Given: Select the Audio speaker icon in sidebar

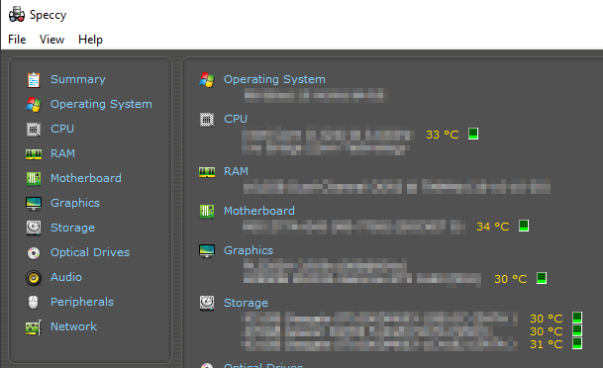Looking at the screenshot, I should tap(34, 277).
